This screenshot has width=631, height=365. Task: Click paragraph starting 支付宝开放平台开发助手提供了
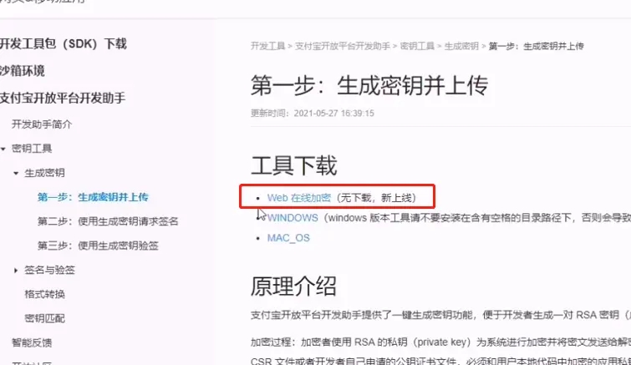pos(440,315)
